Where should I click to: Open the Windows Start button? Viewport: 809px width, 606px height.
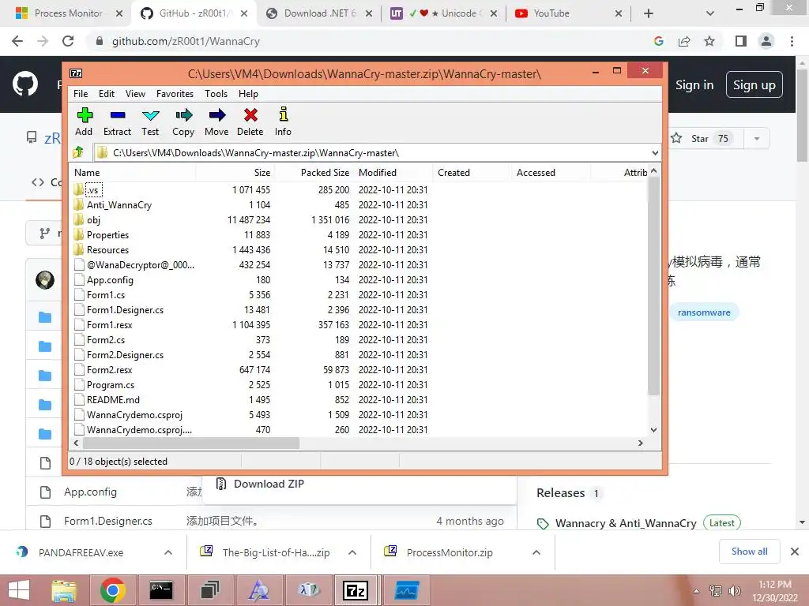coord(19,590)
